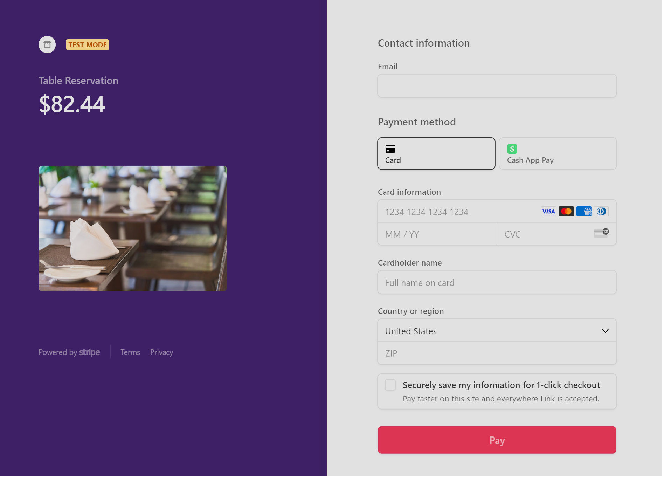Click the Visa card logo
Viewport: 664px width, 495px height.
(x=548, y=212)
